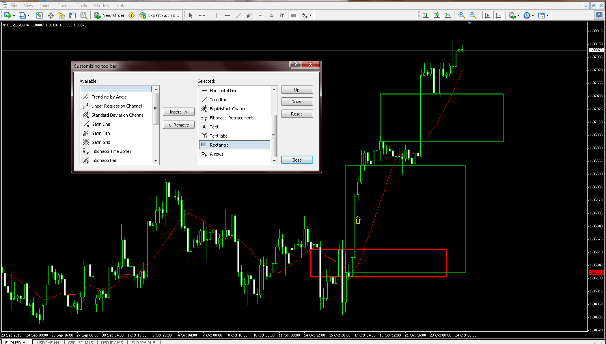
Task: Expand the periodicity dropdown arrow
Action: tap(533, 16)
